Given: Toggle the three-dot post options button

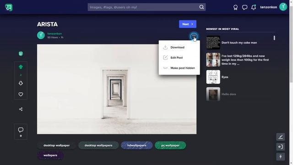Looking at the screenshot, I should click(x=194, y=36).
